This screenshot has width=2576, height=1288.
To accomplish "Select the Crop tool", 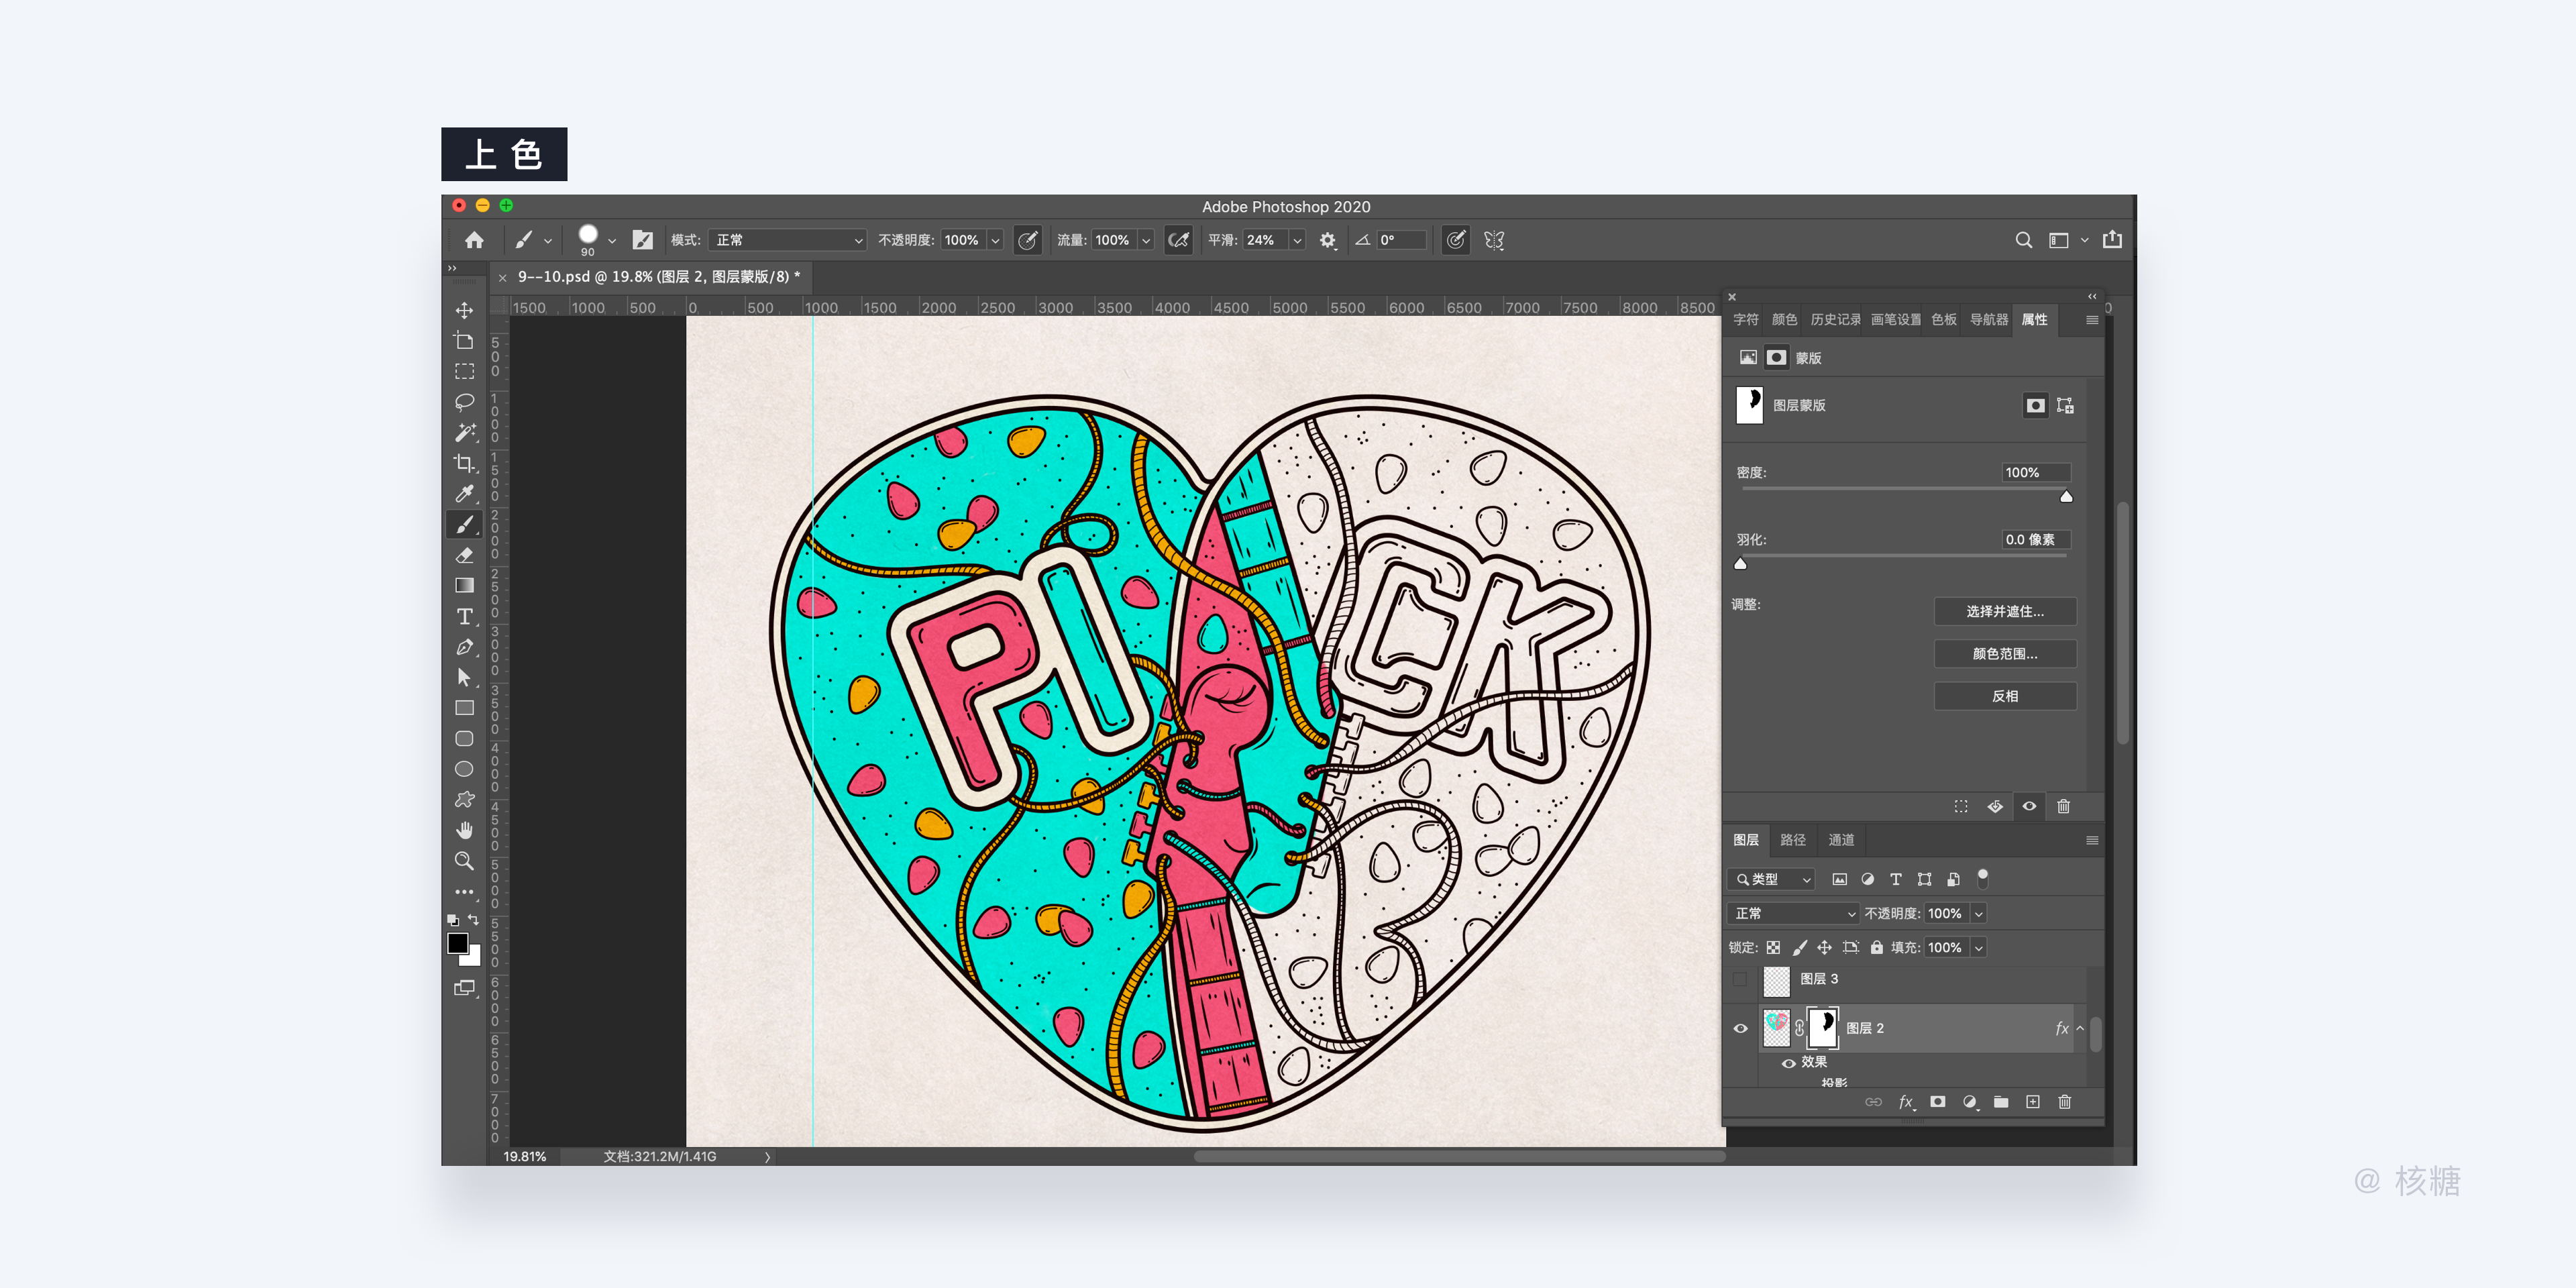I will pos(464,463).
